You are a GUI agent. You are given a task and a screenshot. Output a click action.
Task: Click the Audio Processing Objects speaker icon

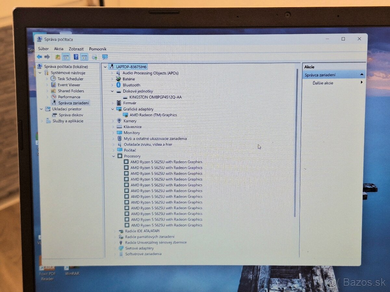click(118, 73)
